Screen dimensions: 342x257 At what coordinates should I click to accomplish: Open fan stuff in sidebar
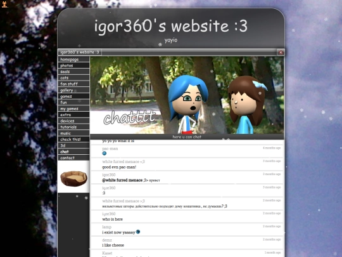tap(73, 84)
